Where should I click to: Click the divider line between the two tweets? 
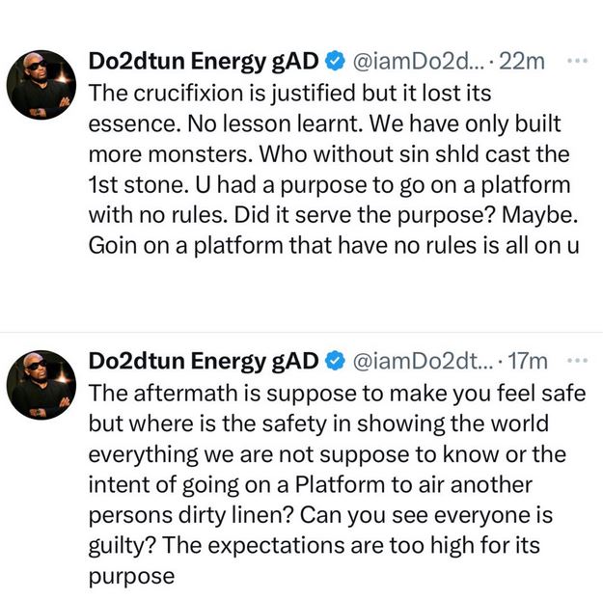coord(301,333)
